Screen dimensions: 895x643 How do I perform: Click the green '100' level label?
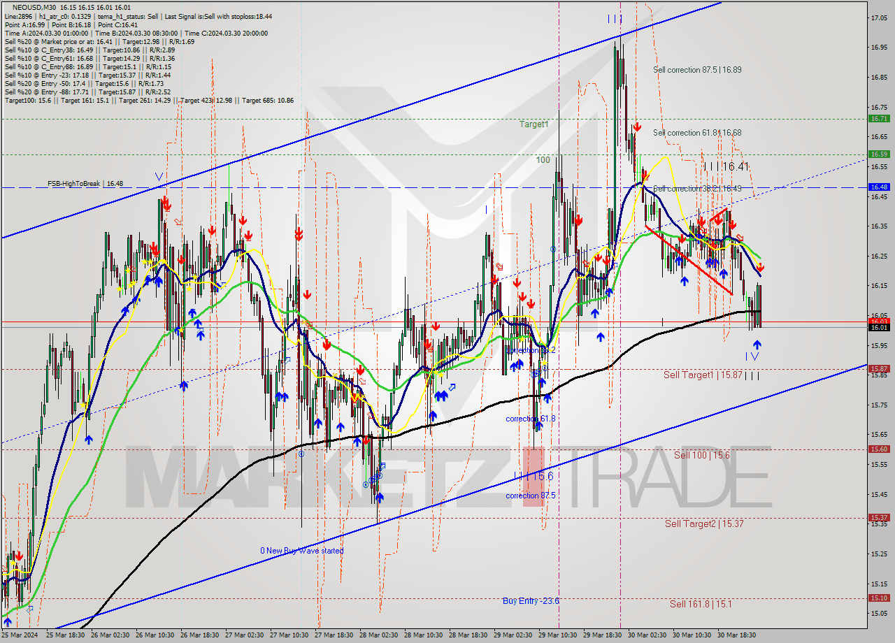(543, 160)
